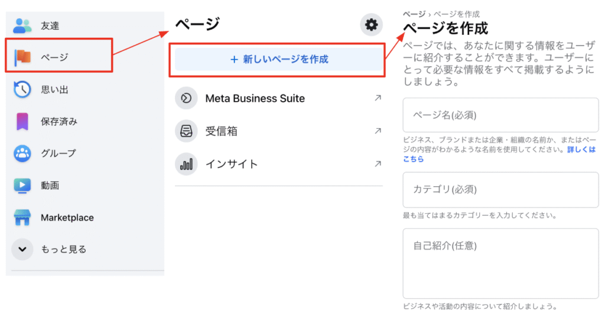Expand the もっと見る chevron
Screen dimensions: 605x328
tap(22, 249)
